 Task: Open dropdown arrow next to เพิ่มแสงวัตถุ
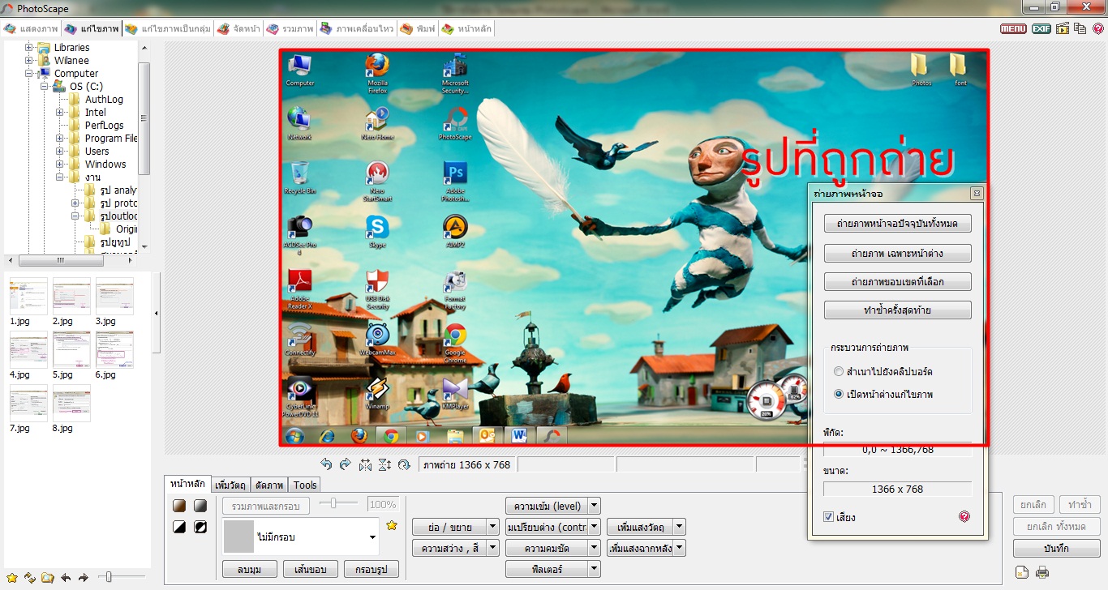coord(680,527)
